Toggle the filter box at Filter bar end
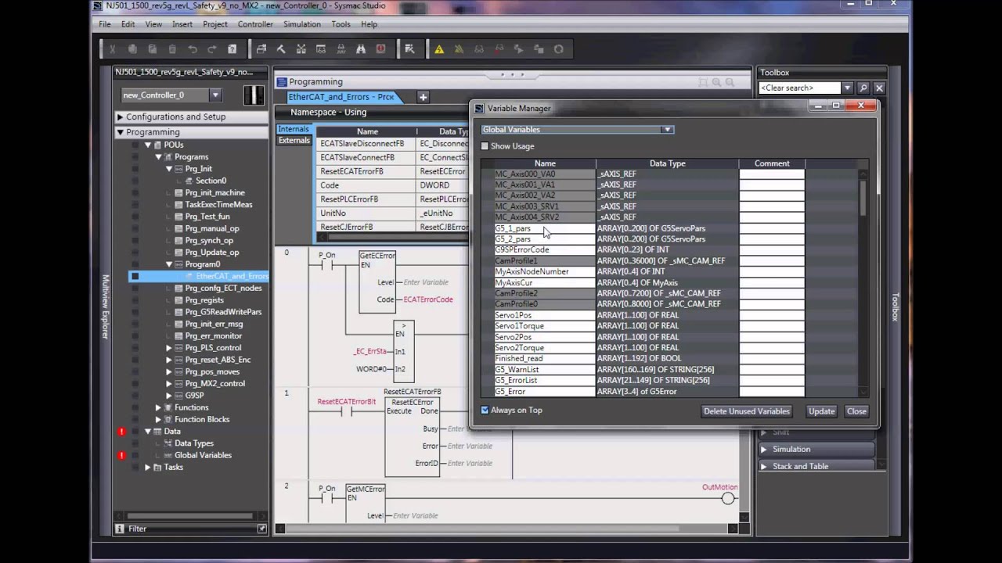Viewport: 1002px width, 563px height. point(261,529)
